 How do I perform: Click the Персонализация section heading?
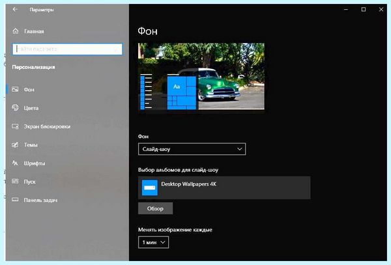[x=33, y=67]
